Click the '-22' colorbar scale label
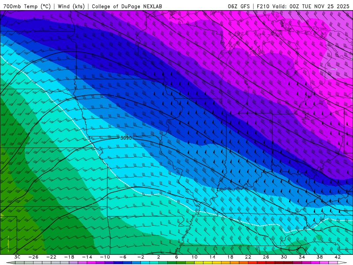This screenshot has width=353, height=265. pyautogui.click(x=51, y=257)
